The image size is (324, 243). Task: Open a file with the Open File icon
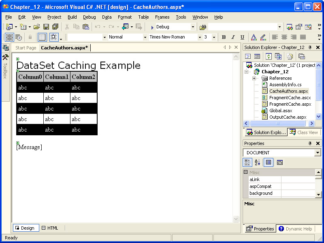(x=36, y=27)
